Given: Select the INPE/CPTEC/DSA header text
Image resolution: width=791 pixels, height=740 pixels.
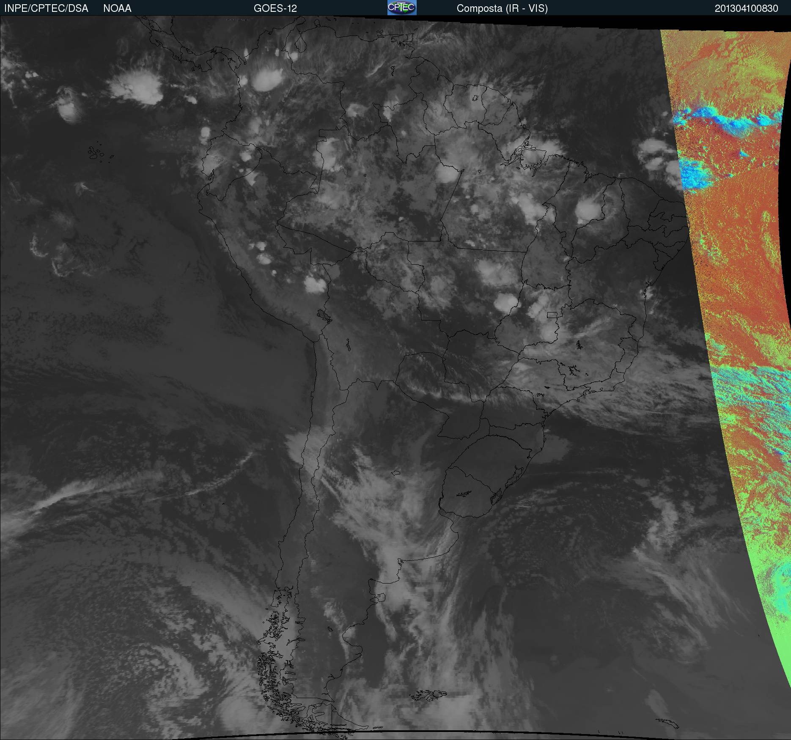Looking at the screenshot, I should (x=46, y=8).
